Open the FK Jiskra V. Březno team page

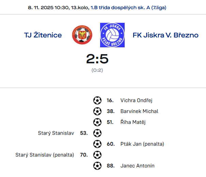click(x=165, y=35)
